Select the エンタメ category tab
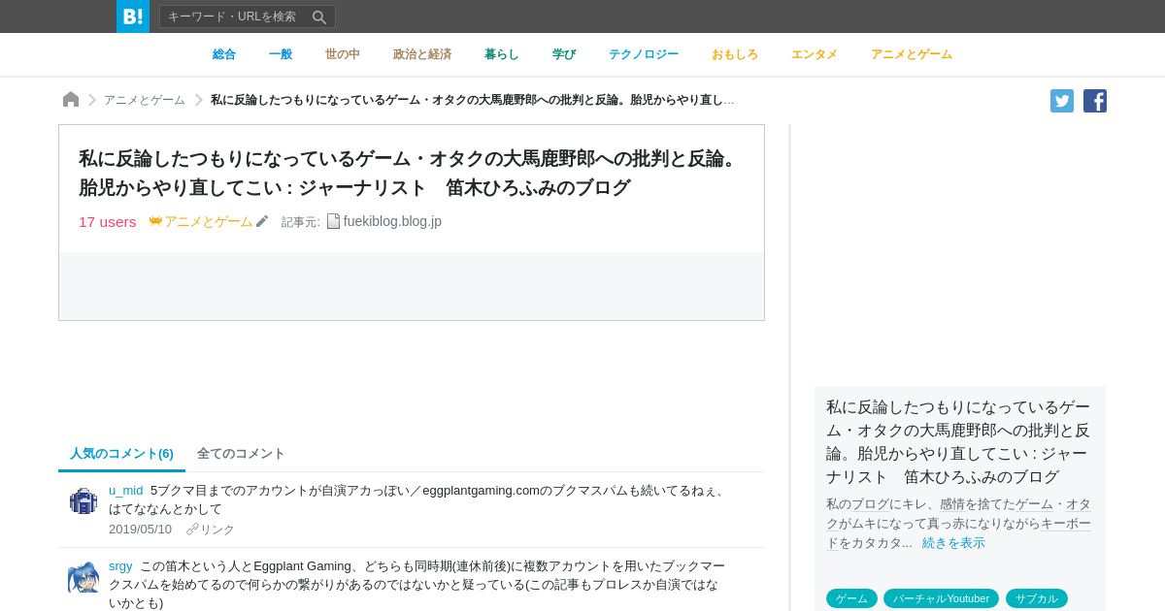 (815, 54)
